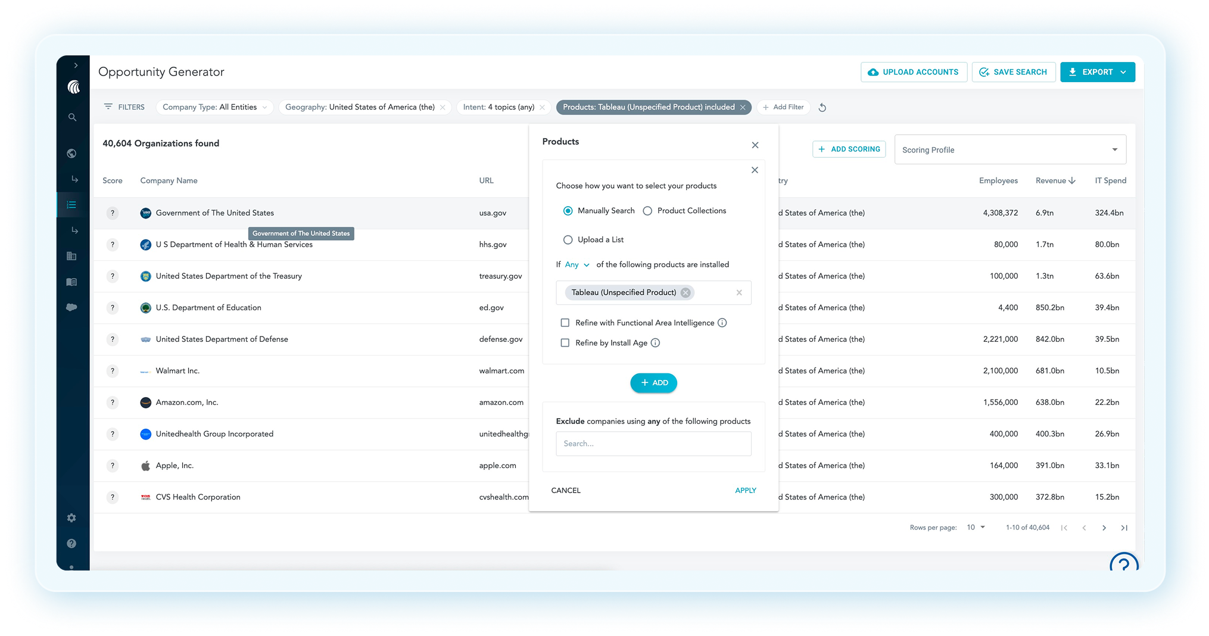Select the Upload a List radio option

pos(568,240)
